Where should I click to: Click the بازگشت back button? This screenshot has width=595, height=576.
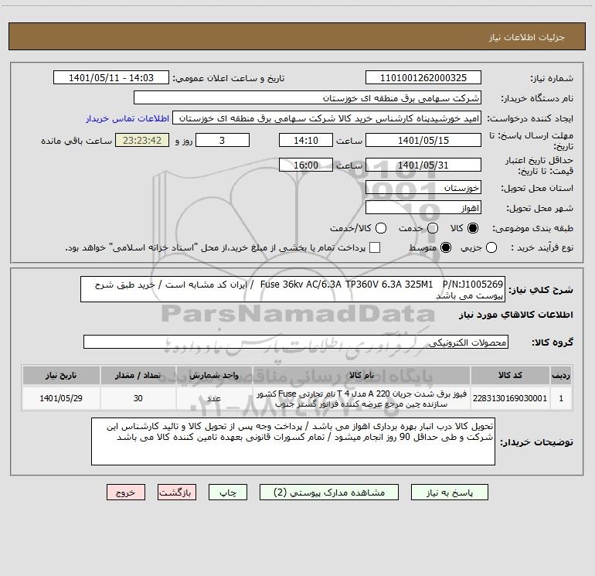pyautogui.click(x=177, y=492)
